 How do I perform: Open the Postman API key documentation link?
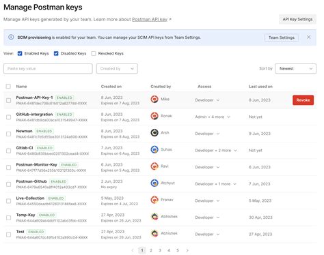pos(150,20)
